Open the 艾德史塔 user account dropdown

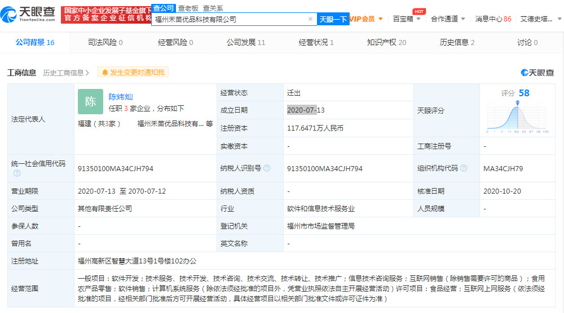[541, 19]
